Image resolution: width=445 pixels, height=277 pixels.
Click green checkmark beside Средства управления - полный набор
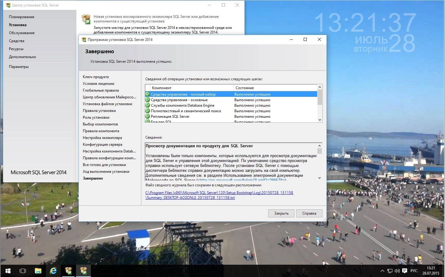[x=148, y=94]
